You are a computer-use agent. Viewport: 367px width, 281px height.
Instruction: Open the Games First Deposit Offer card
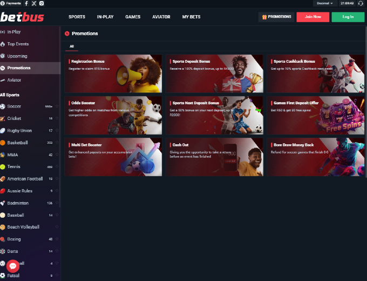click(316, 115)
